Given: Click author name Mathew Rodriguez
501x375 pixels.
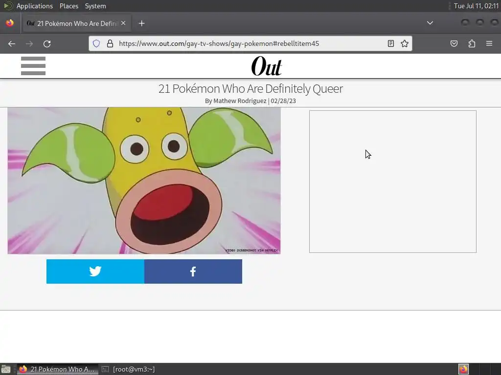Looking at the screenshot, I should click(x=240, y=101).
